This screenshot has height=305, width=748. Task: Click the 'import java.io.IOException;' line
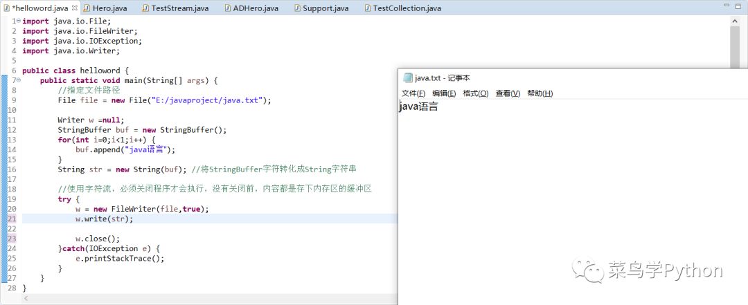[x=82, y=41]
